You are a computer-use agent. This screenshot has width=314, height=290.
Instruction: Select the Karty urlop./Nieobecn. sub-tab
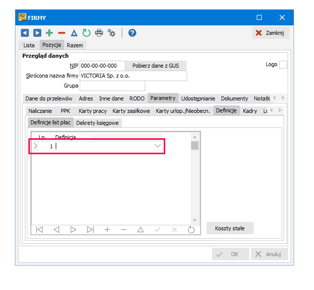183,111
